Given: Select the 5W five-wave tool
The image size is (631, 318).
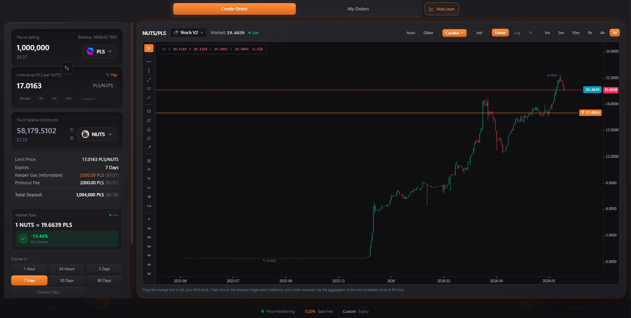Looking at the screenshot, I should click(x=149, y=237).
